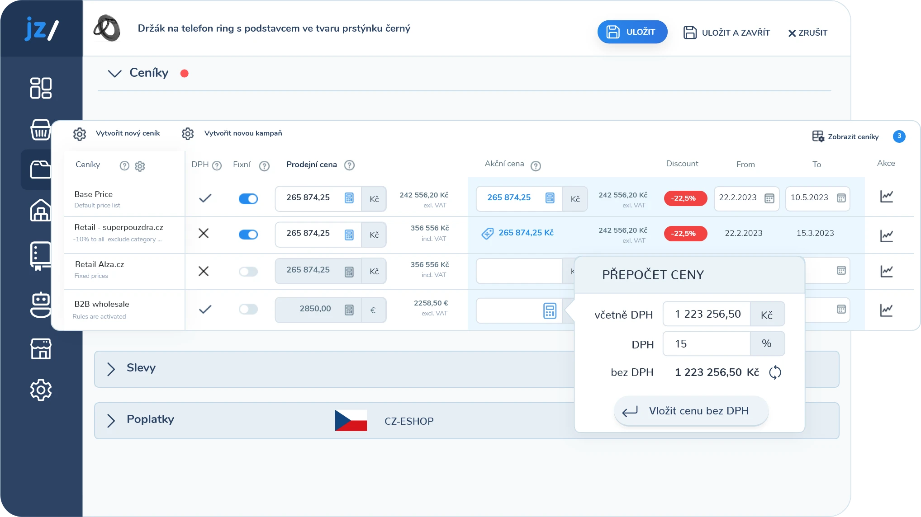Select the storefront icon in the sidebar
The width and height of the screenshot is (921, 517).
tap(41, 348)
